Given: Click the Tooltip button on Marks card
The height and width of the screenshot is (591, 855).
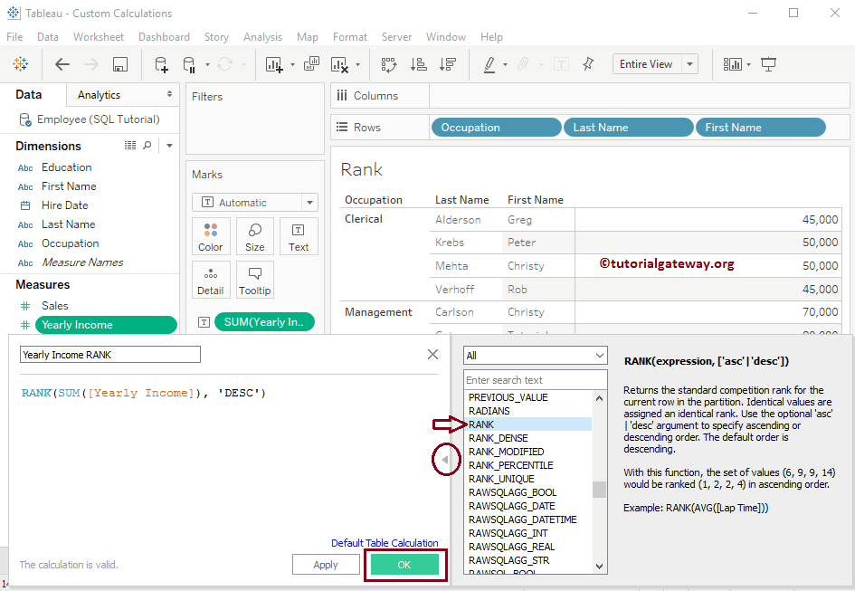Looking at the screenshot, I should [254, 280].
